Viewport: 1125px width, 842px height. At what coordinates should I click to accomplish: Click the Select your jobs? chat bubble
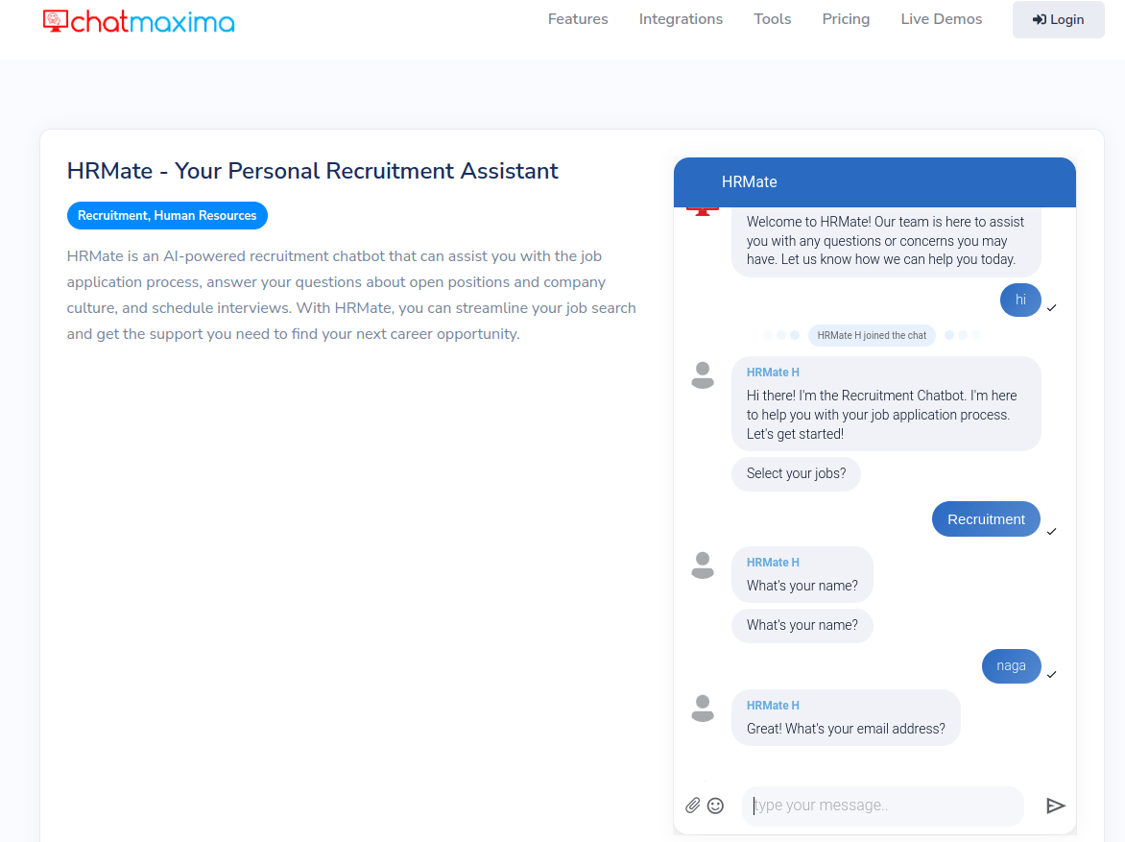coord(796,473)
